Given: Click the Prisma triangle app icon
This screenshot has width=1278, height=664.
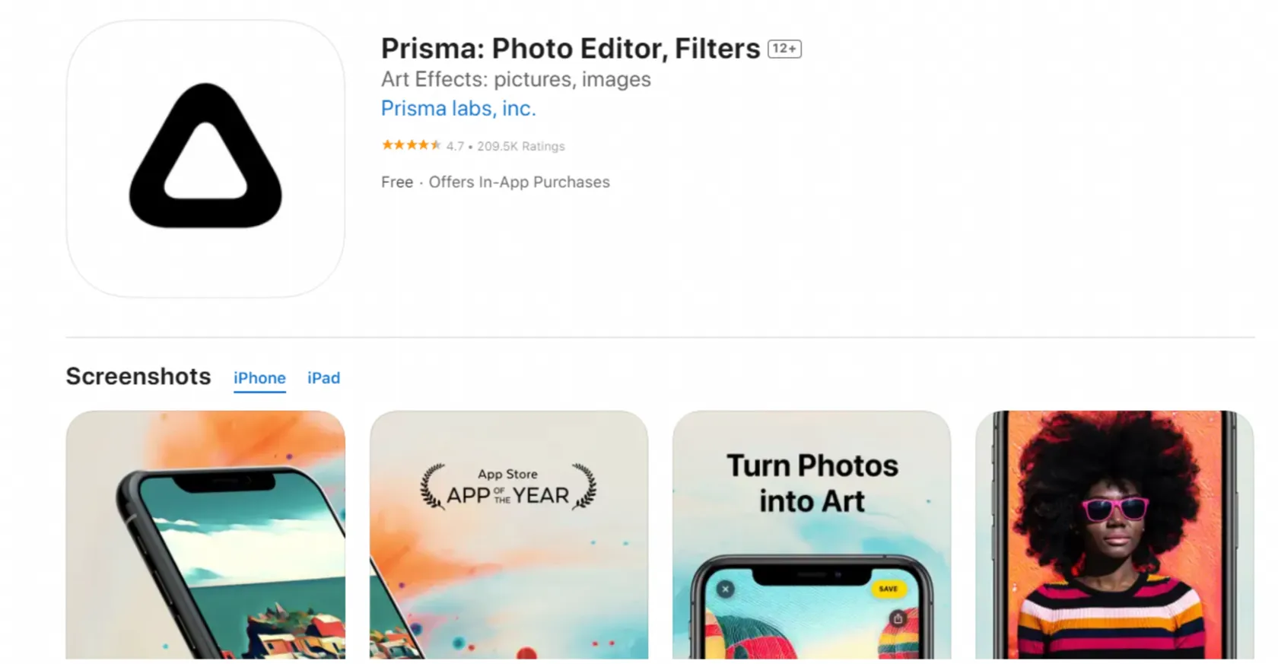Looking at the screenshot, I should (205, 157).
